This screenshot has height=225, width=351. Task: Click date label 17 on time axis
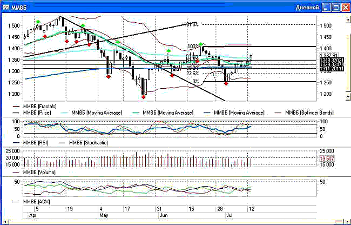point(127,209)
